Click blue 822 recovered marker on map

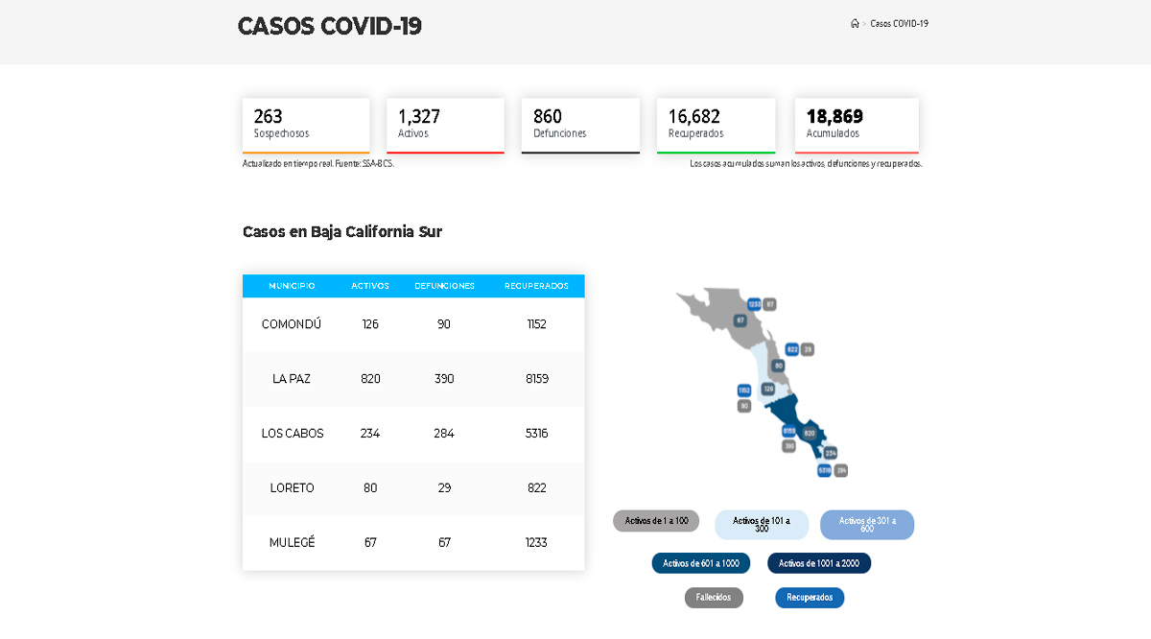[x=792, y=349]
